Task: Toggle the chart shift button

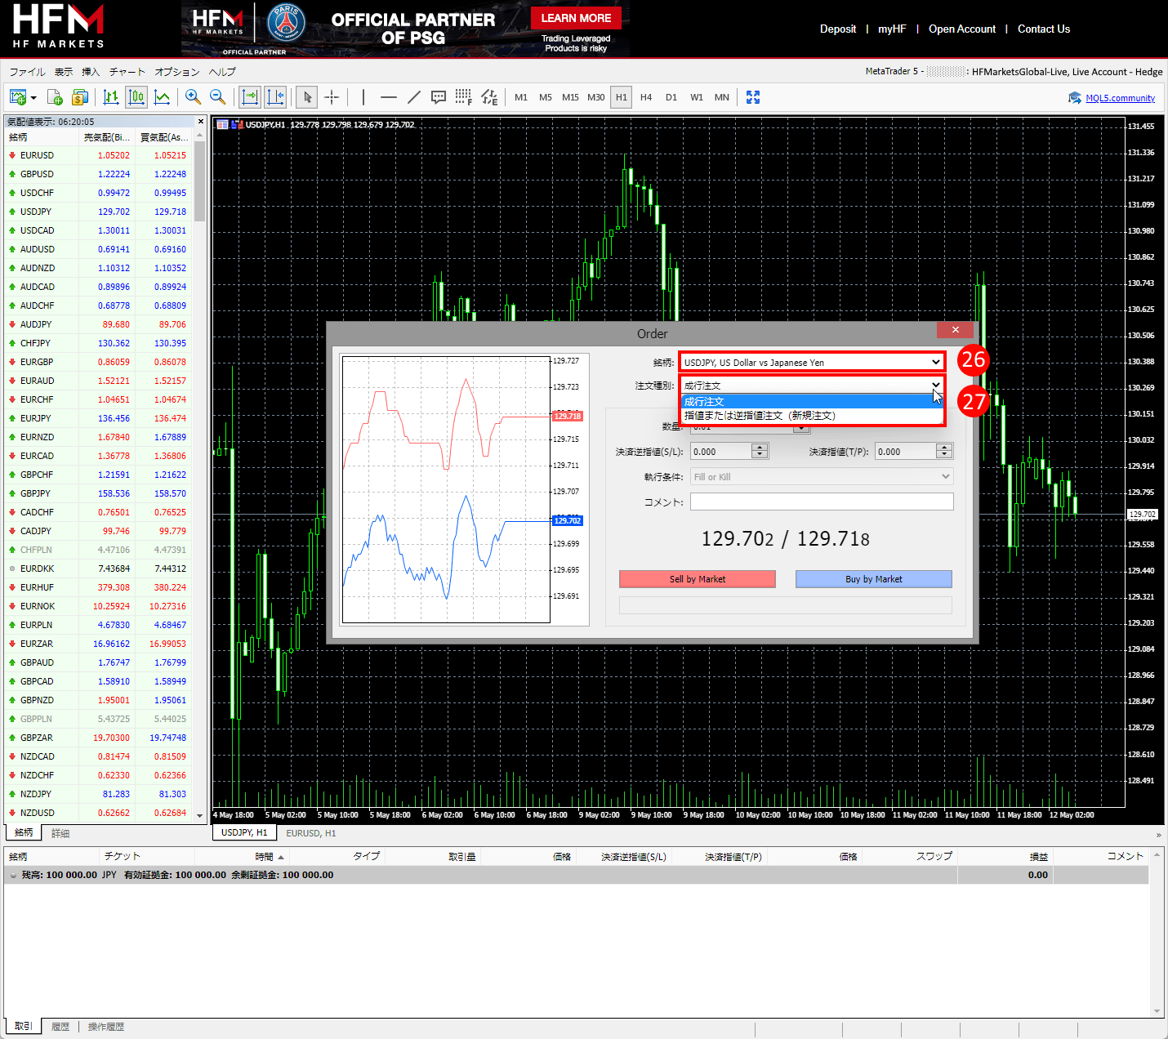Action: (275, 97)
